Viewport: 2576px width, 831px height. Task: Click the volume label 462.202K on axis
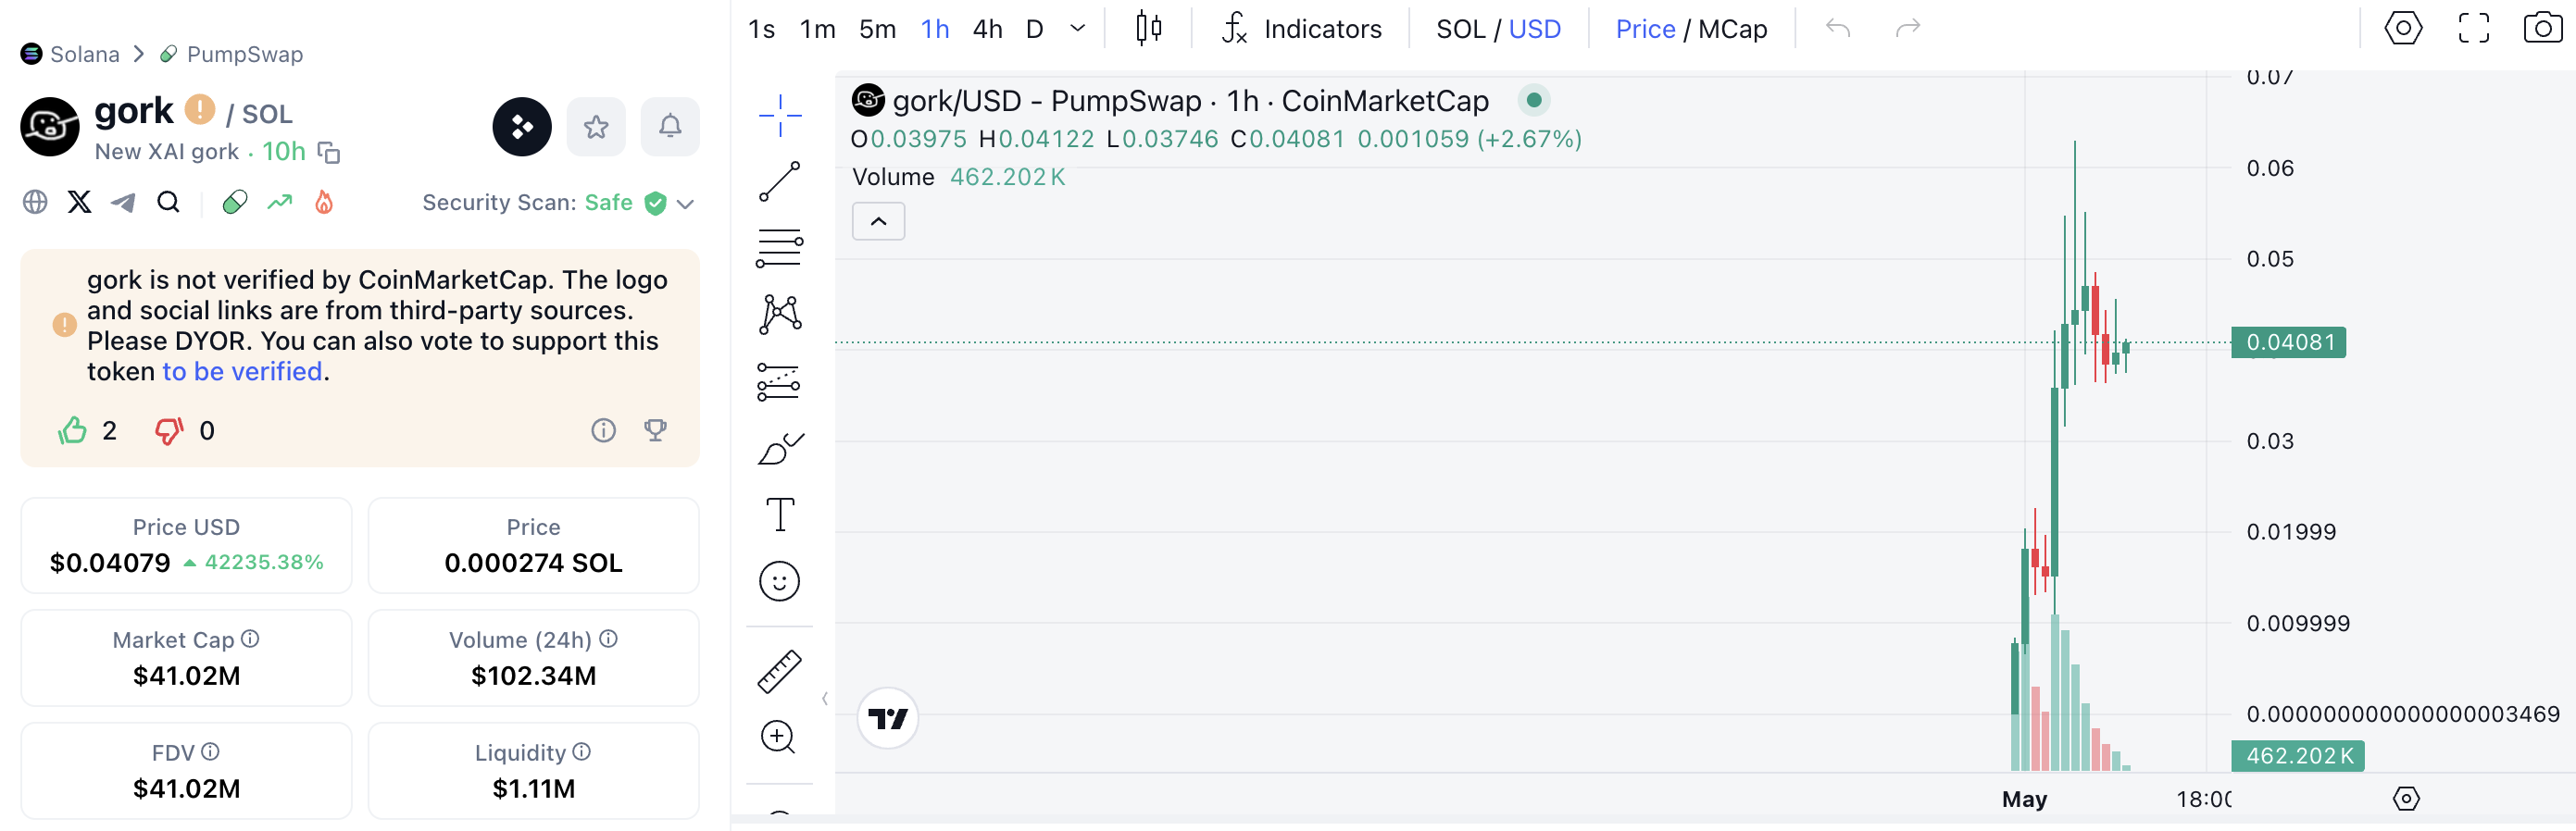click(x=2298, y=756)
